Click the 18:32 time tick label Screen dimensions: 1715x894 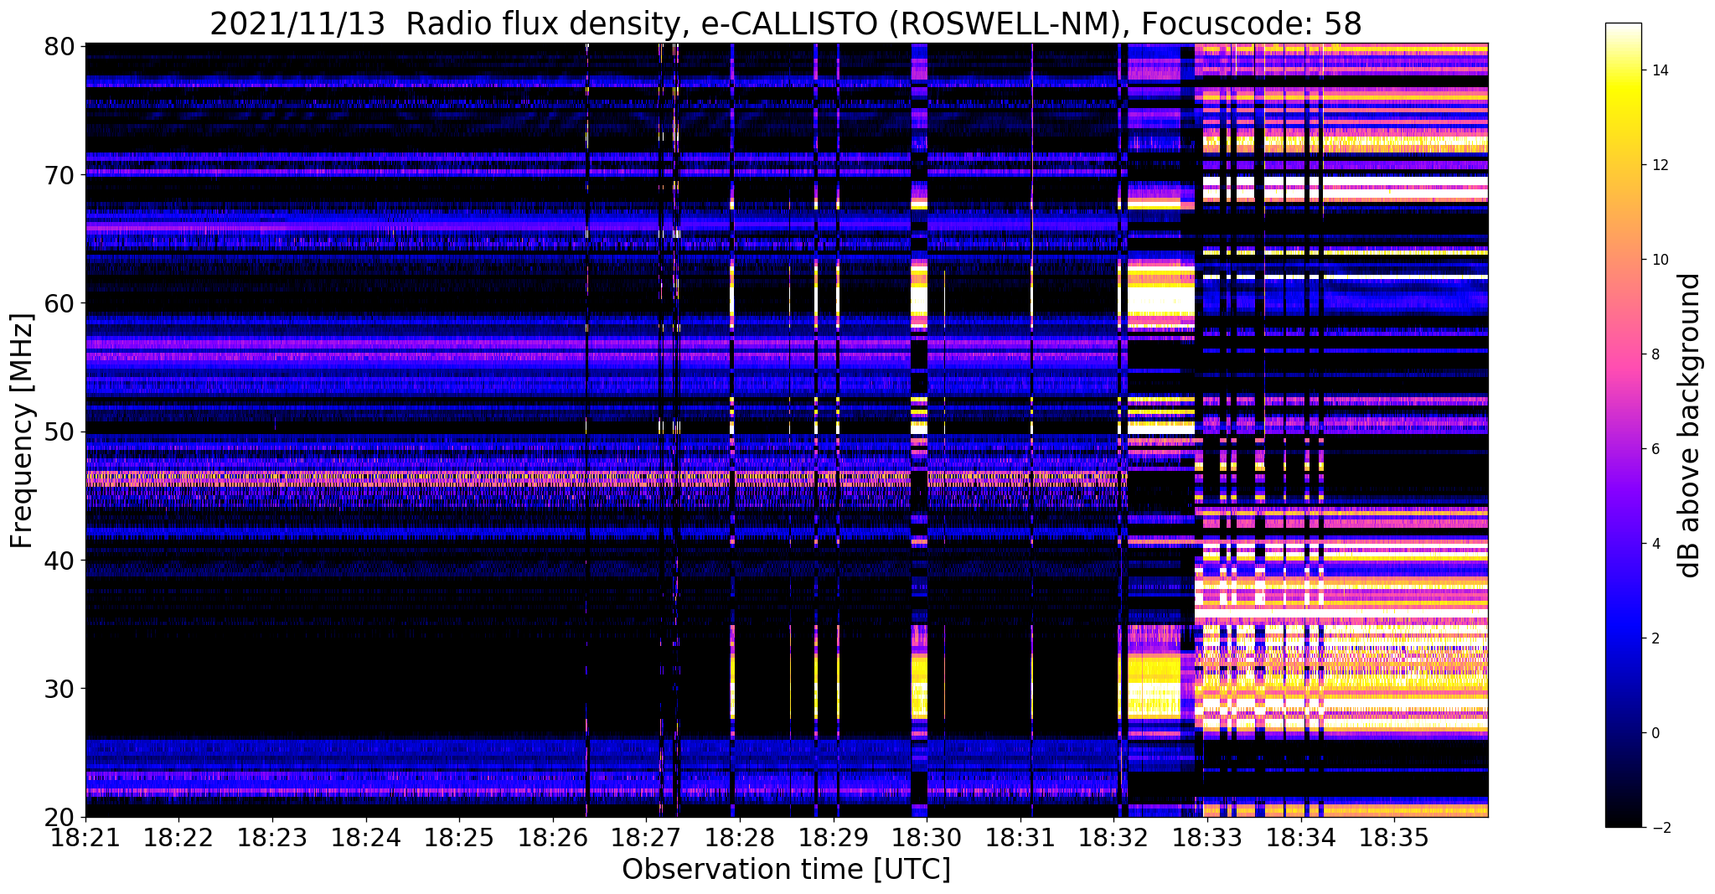click(1113, 837)
